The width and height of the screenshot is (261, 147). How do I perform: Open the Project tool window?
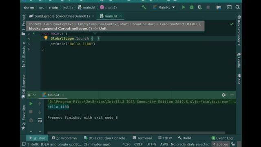pos(24,24)
